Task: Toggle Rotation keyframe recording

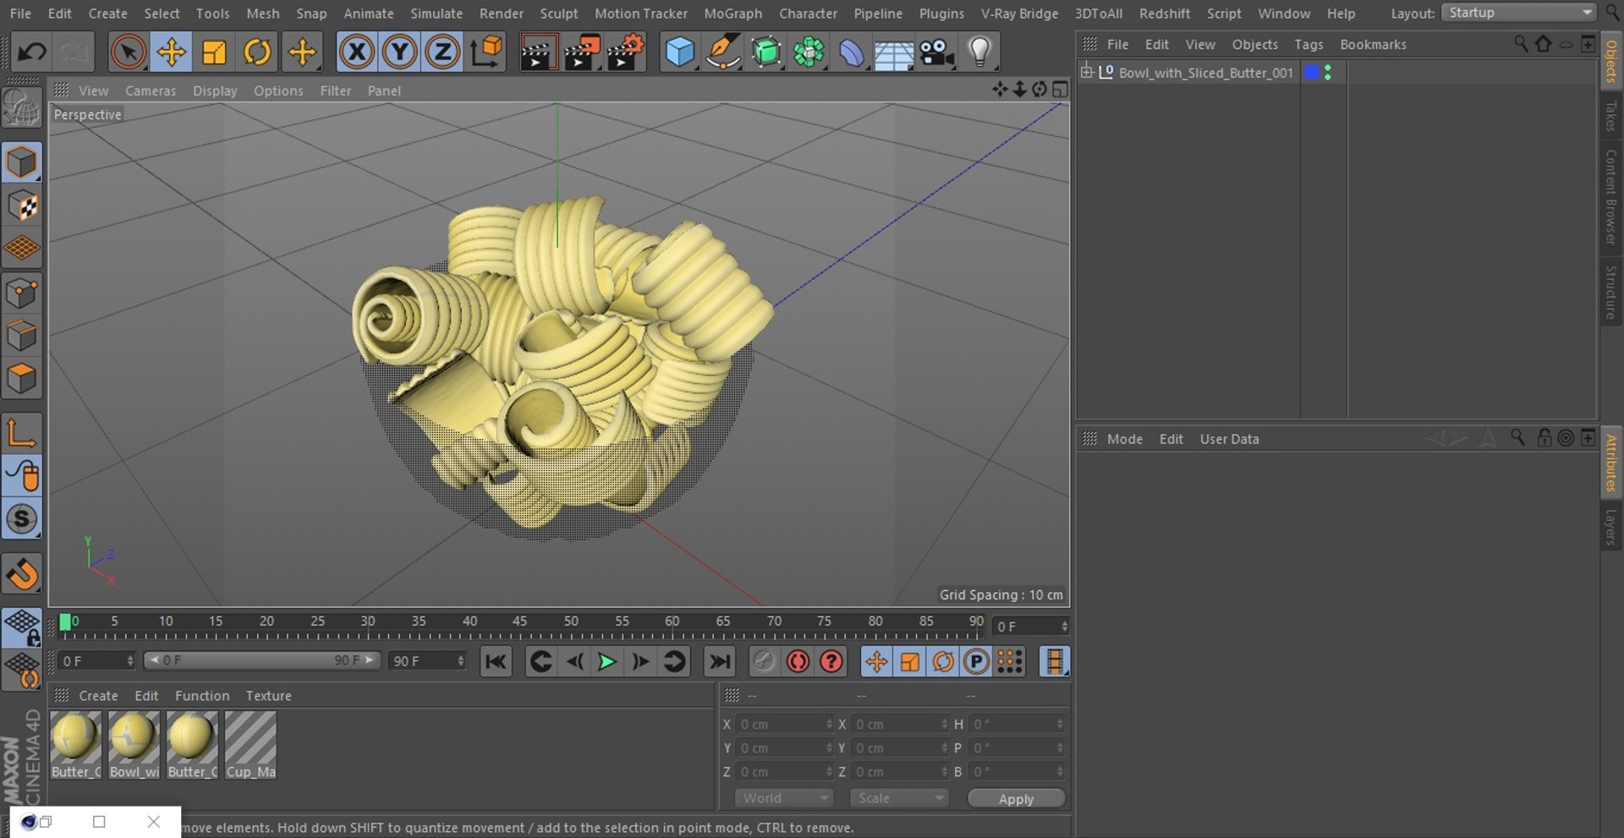Action: point(943,661)
